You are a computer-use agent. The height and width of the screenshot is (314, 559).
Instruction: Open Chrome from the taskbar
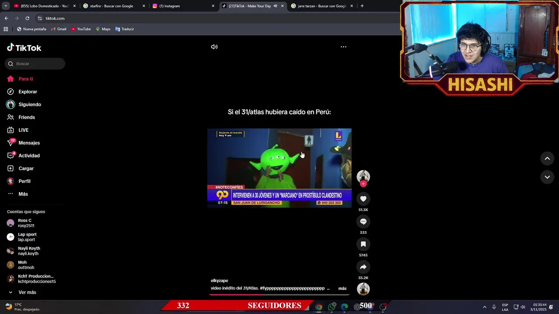(319, 307)
